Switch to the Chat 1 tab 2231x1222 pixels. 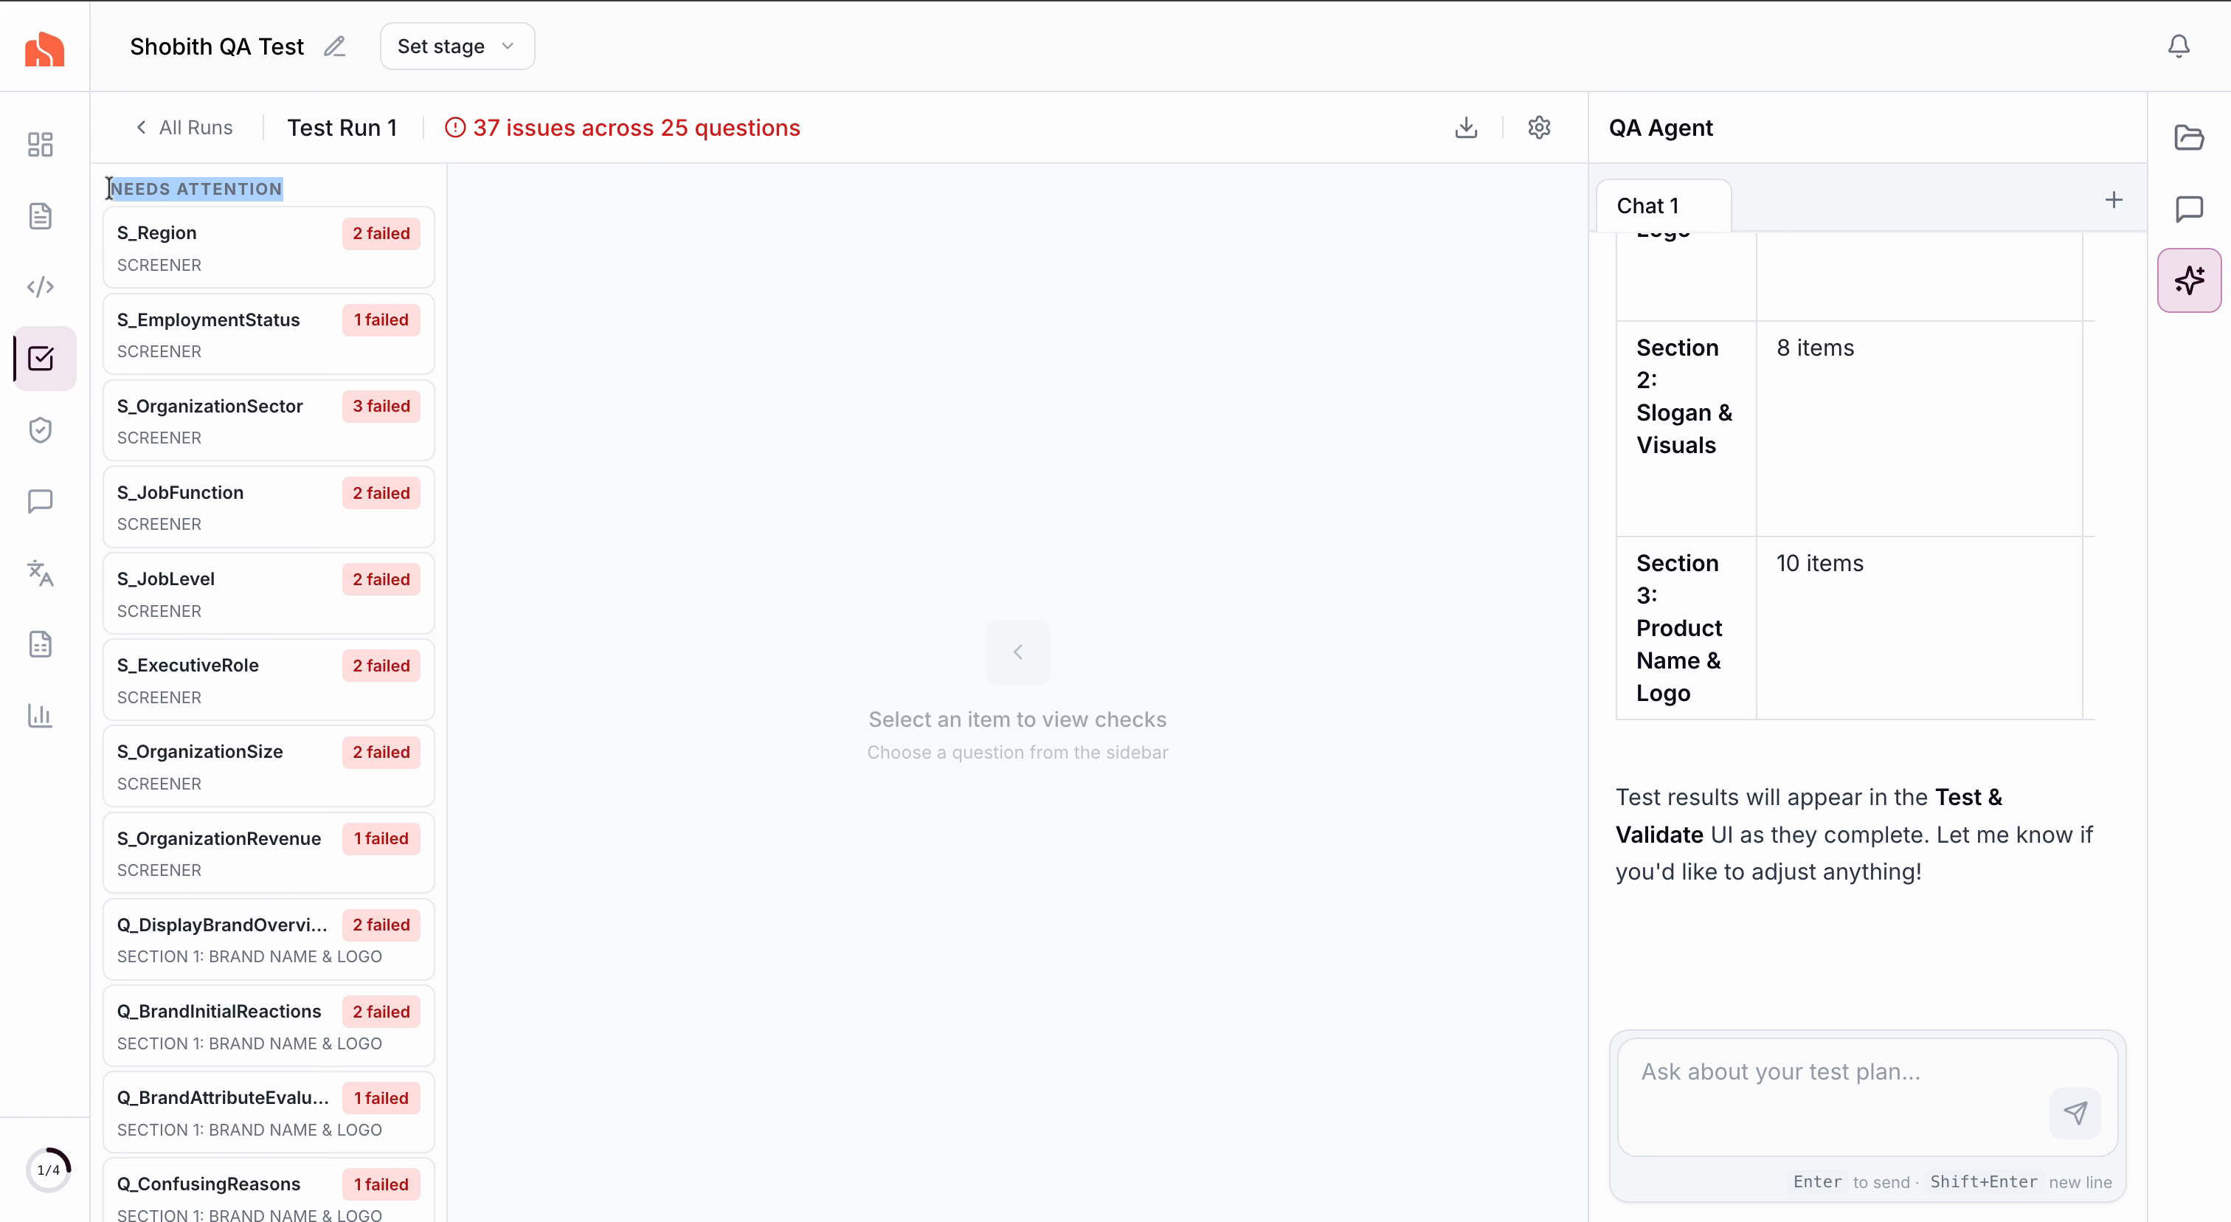point(1647,205)
